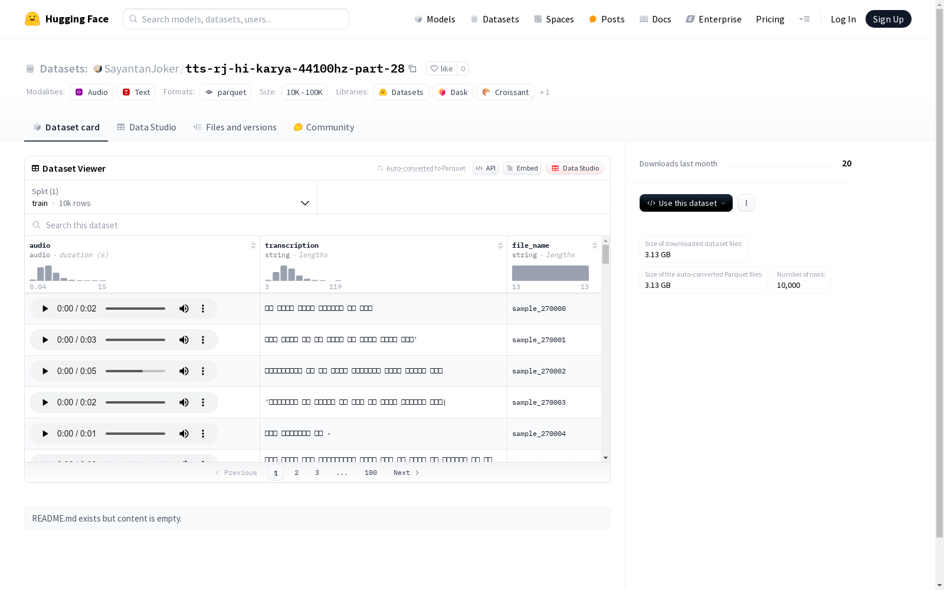Sort by the transcription column
The image size is (944, 590).
tap(500, 245)
